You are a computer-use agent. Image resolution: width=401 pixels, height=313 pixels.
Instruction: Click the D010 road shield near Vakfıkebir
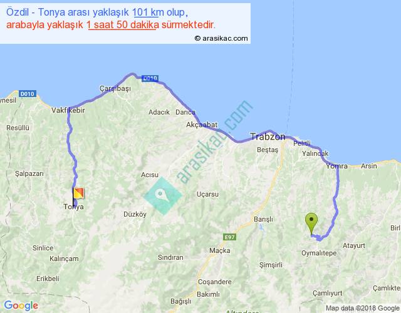coord(26,94)
